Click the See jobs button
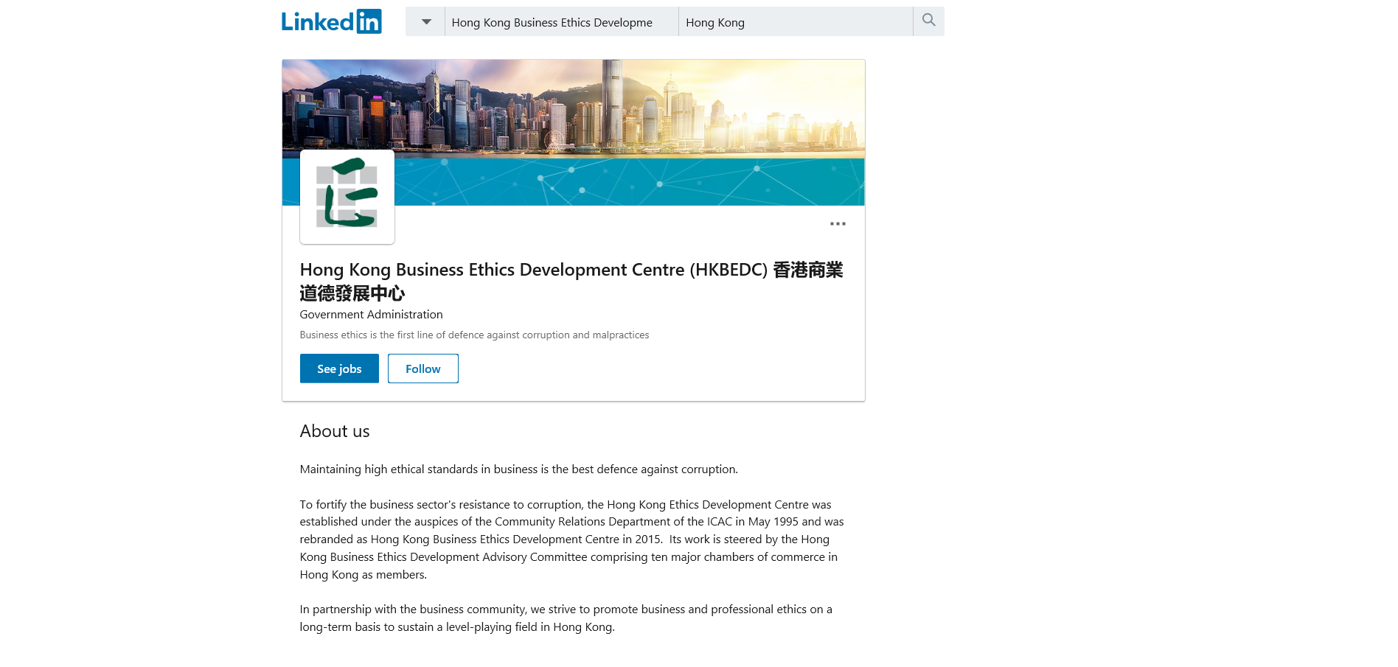The image size is (1398, 667). [339, 369]
